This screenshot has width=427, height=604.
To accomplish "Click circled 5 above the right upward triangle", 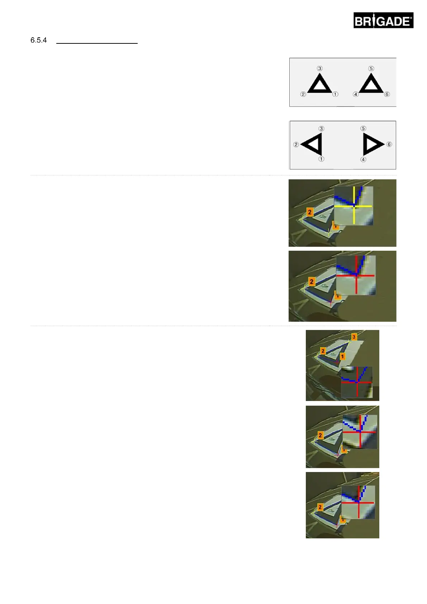I will click(x=371, y=68).
